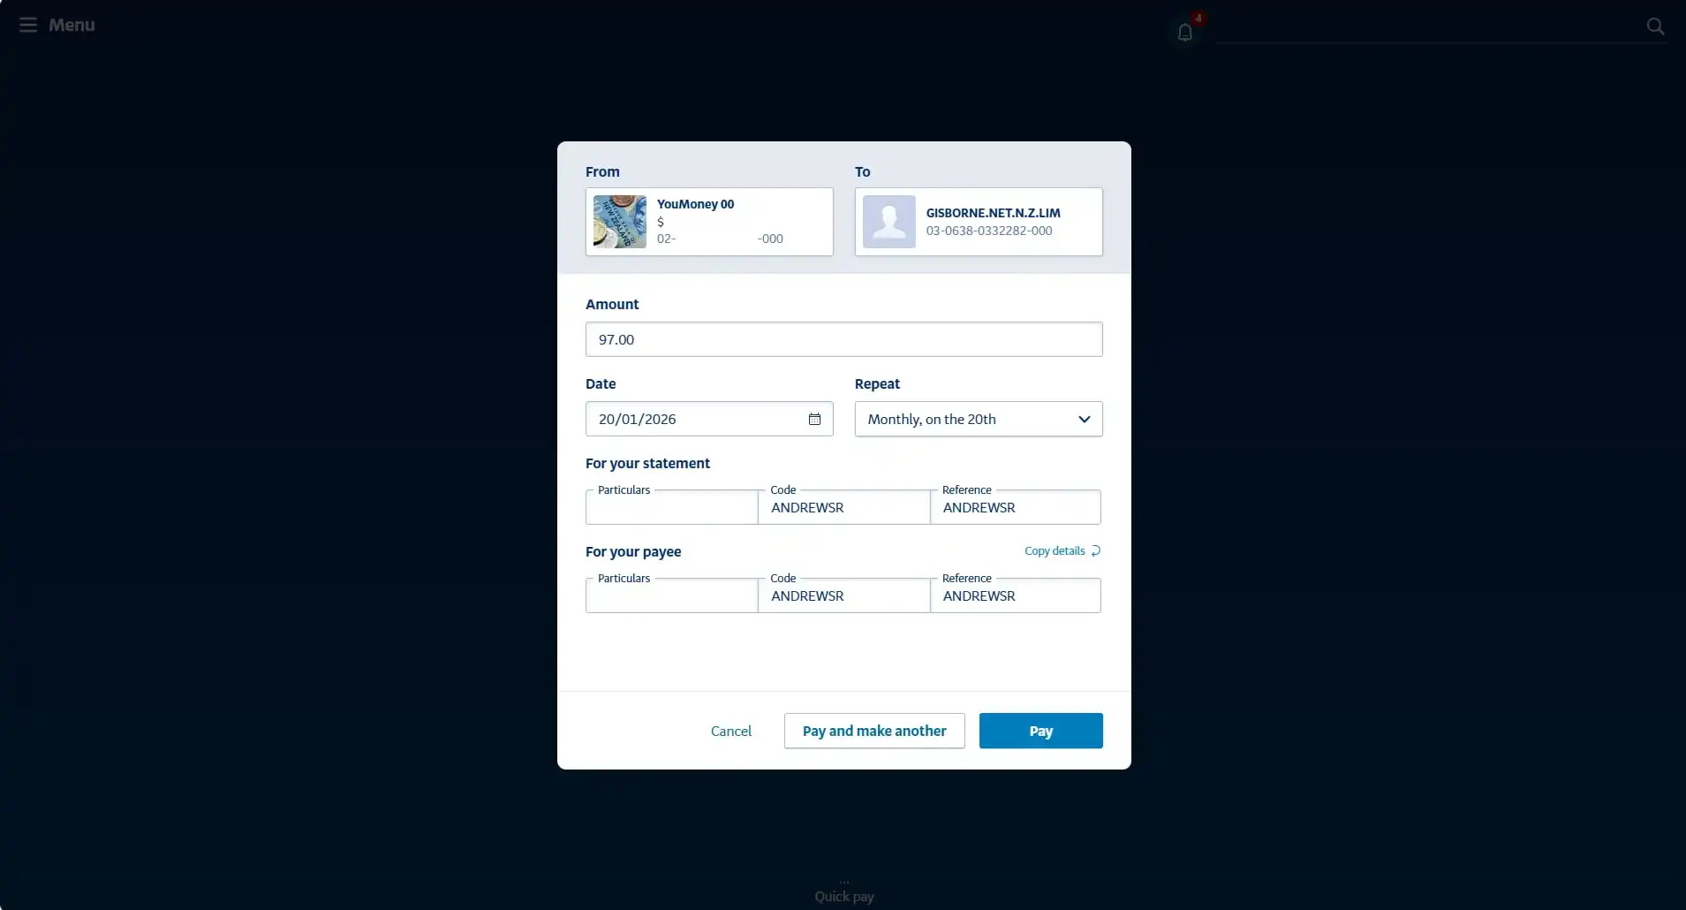The image size is (1686, 910).
Task: Open the hamburger navigation menu
Action: pos(27,25)
